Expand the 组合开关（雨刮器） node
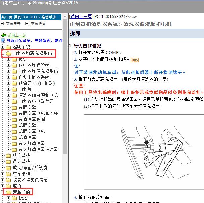The width and height of the screenshot is (204, 203). 8,83
